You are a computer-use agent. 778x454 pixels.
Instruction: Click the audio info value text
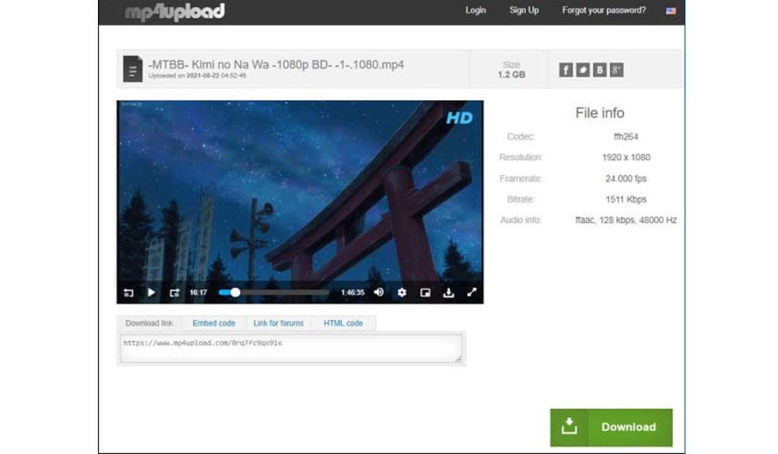[626, 220]
